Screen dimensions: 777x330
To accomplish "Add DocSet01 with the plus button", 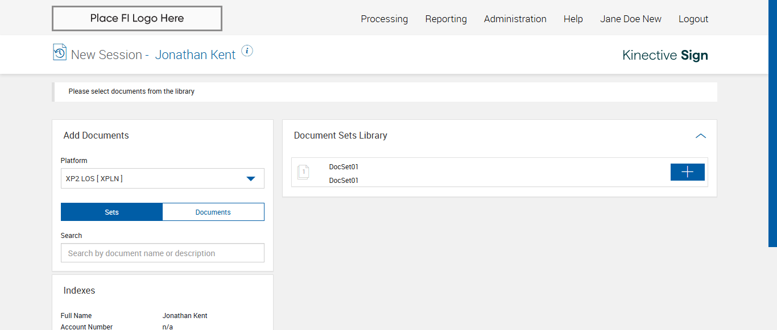I will [687, 172].
